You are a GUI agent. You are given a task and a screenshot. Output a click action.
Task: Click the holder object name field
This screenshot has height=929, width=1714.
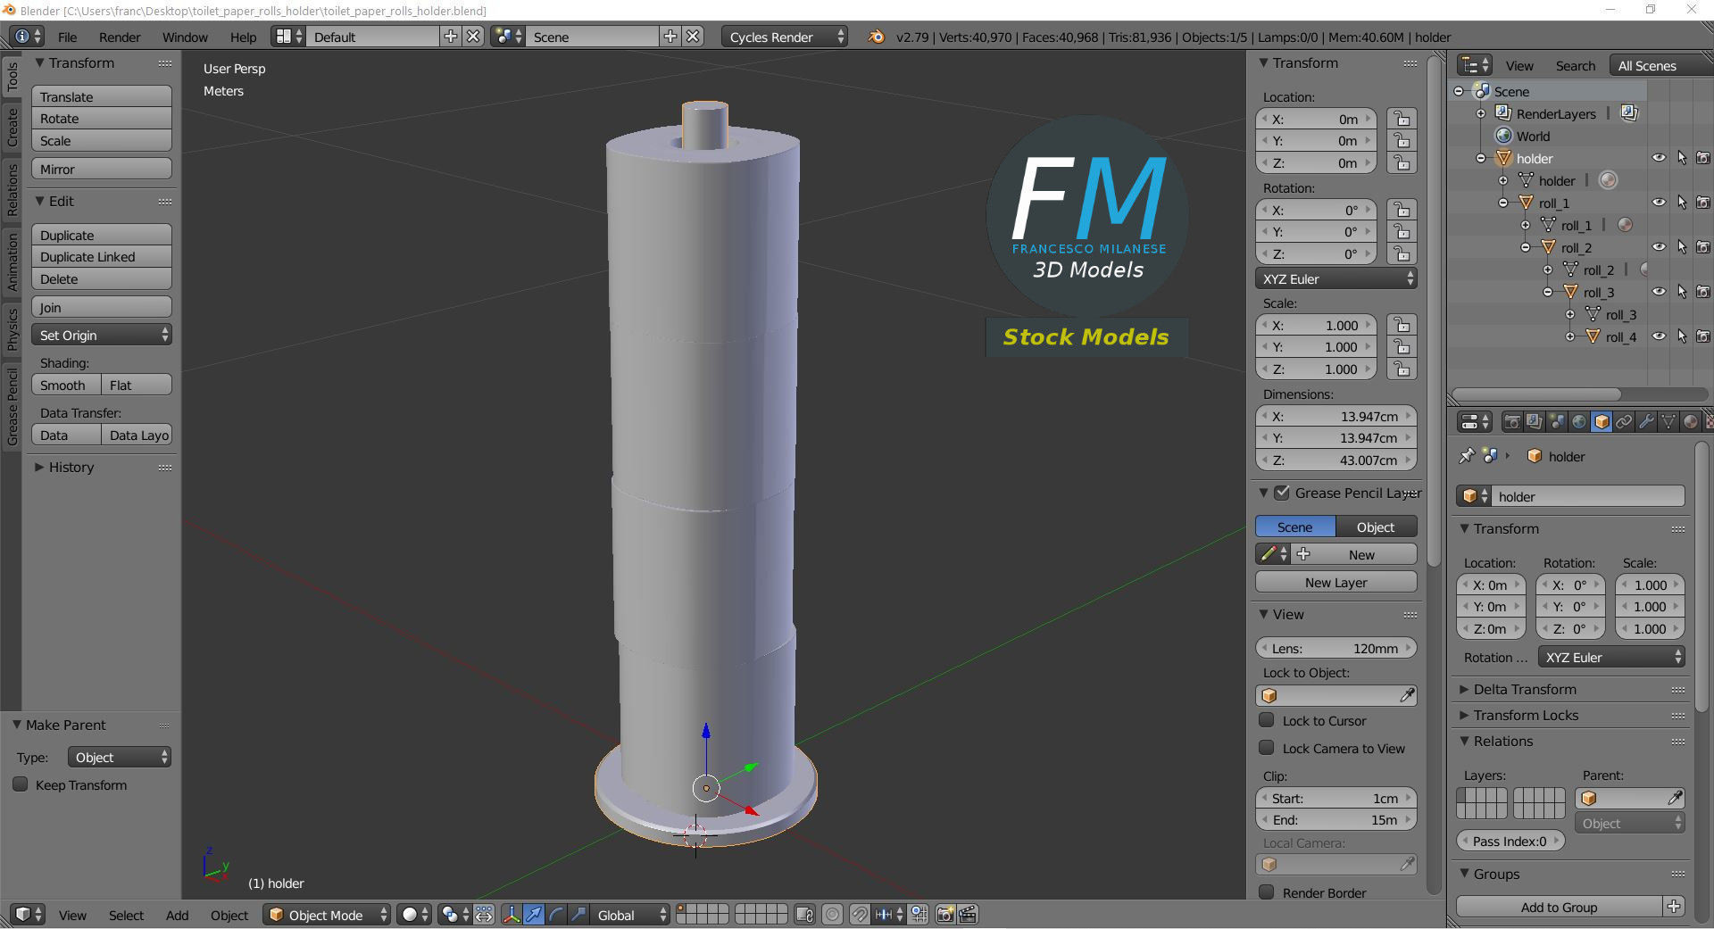pos(1589,496)
